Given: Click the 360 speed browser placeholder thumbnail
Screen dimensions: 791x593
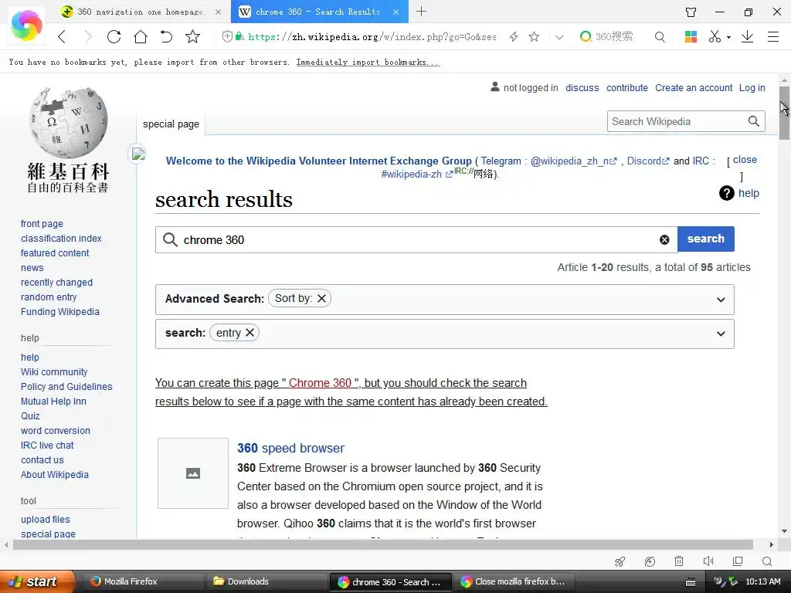Looking at the screenshot, I should 192,473.
